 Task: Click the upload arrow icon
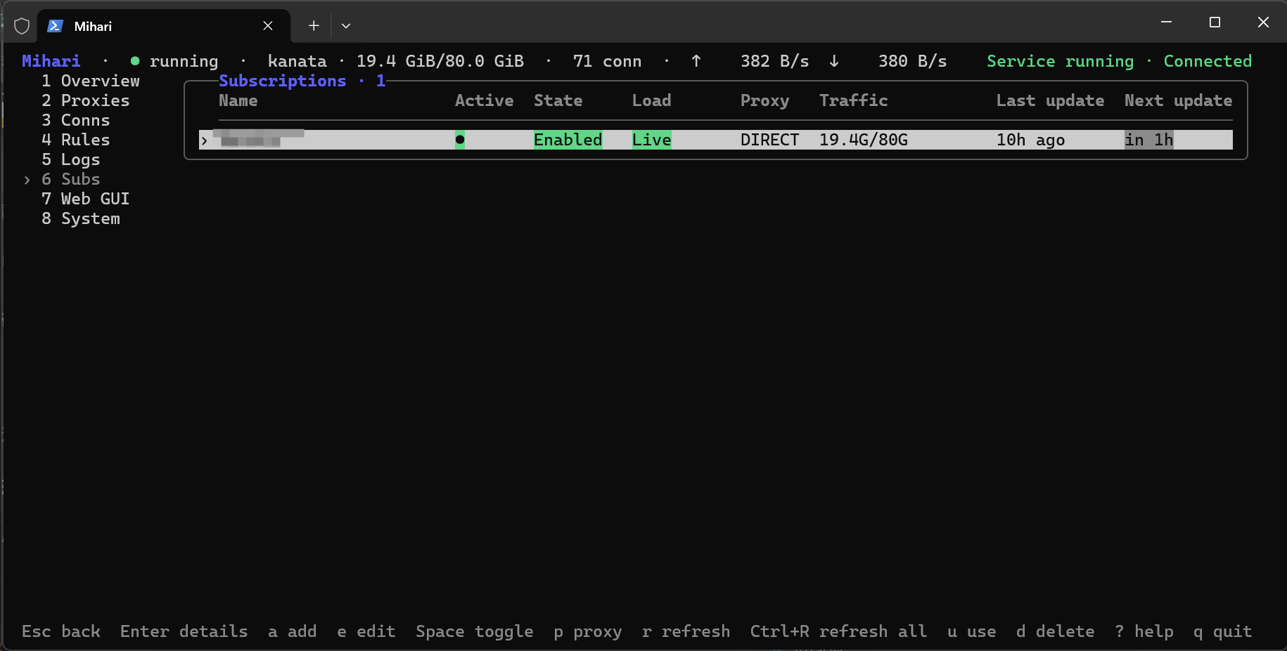click(696, 61)
